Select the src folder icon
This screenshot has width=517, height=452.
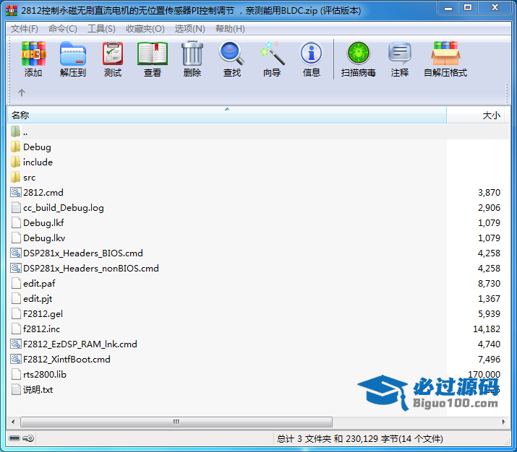pos(15,177)
